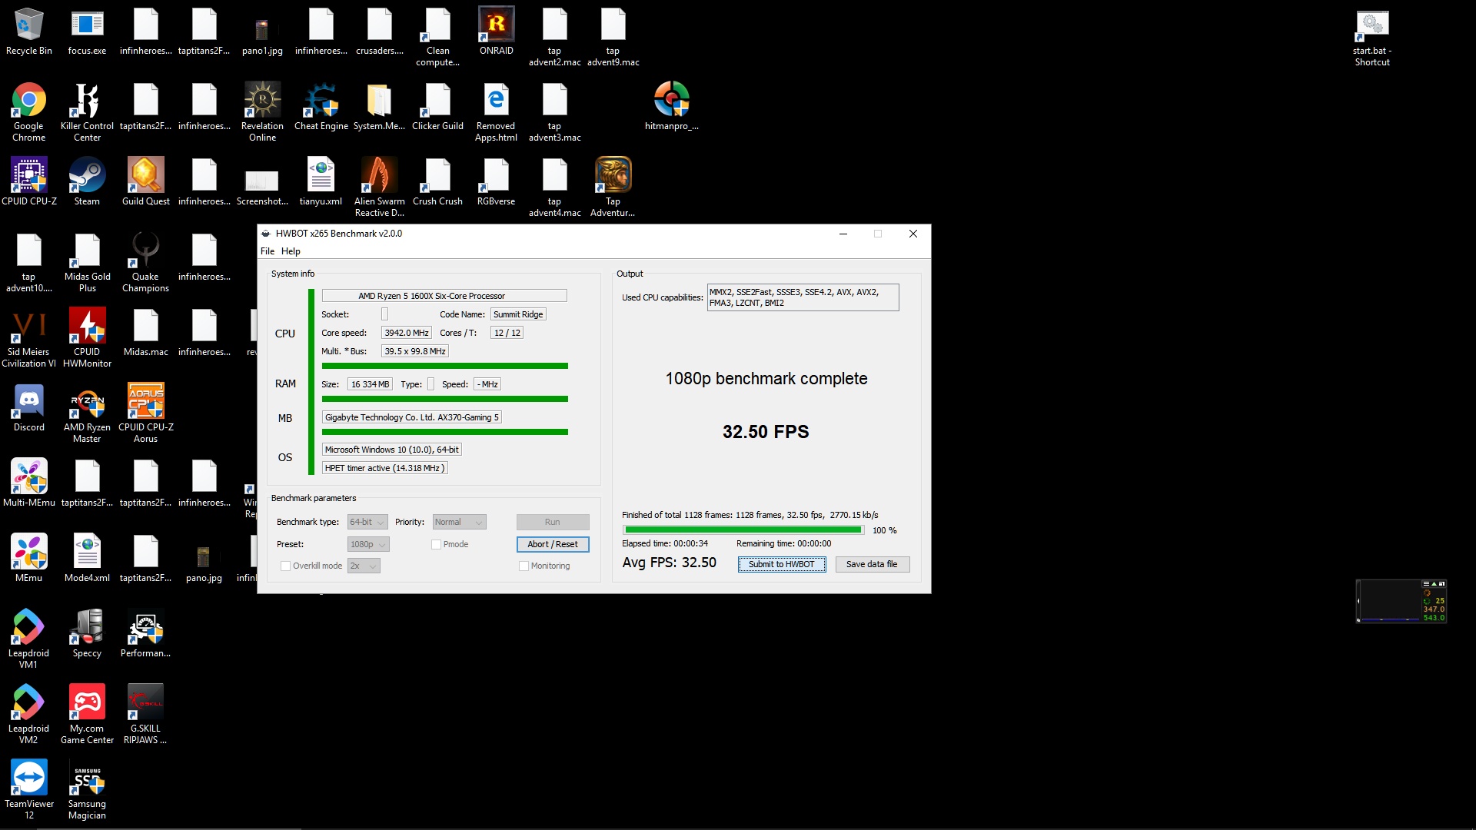Viewport: 1476px width, 830px height.
Task: Open the tianyu.xml file icon
Action: 321,181
